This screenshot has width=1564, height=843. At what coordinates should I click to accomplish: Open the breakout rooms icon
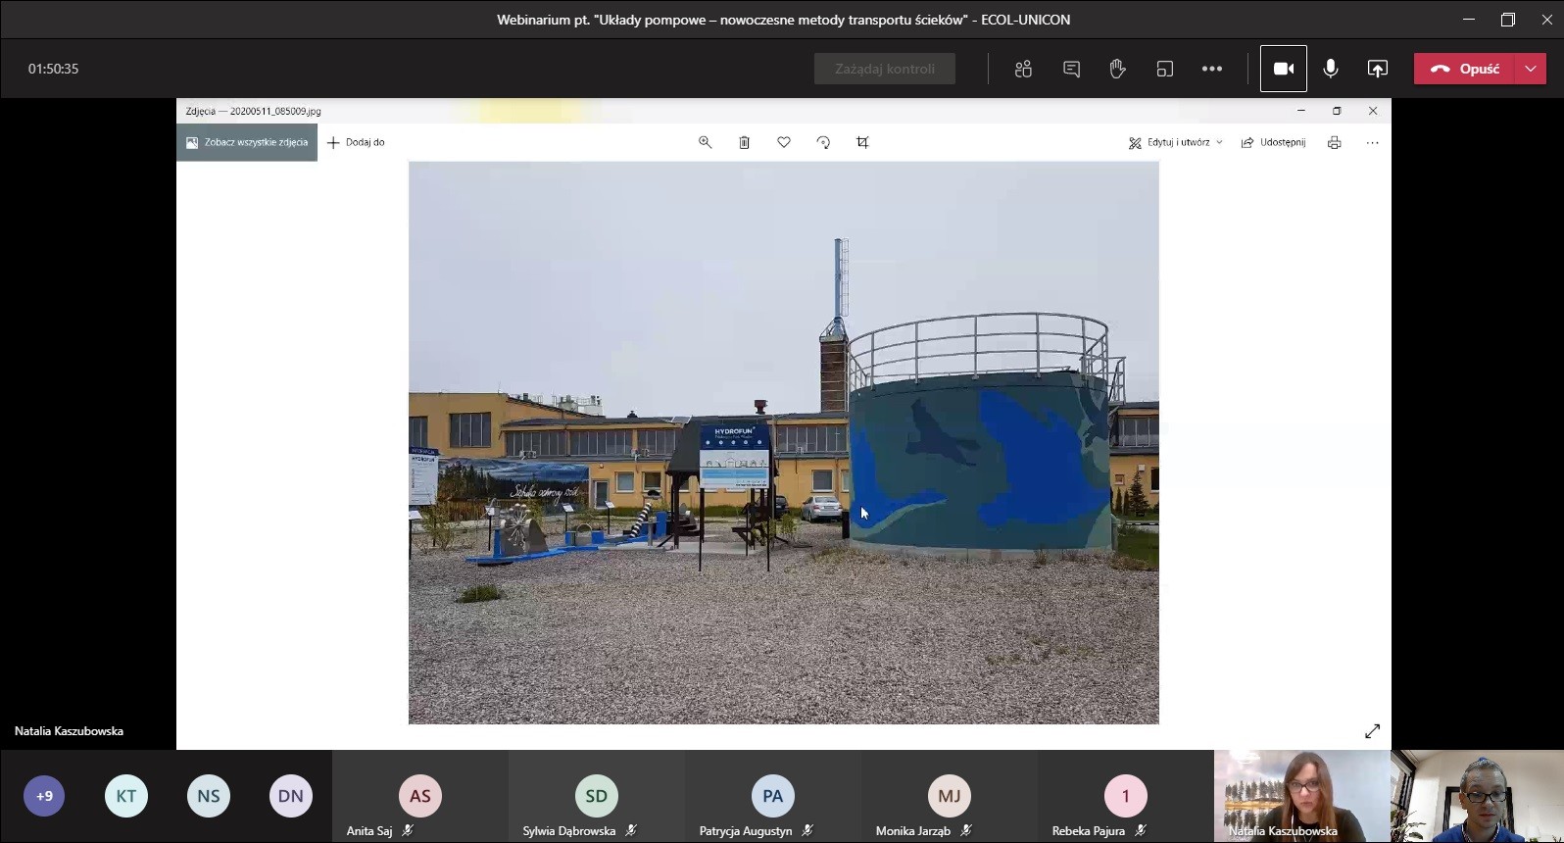(1164, 69)
